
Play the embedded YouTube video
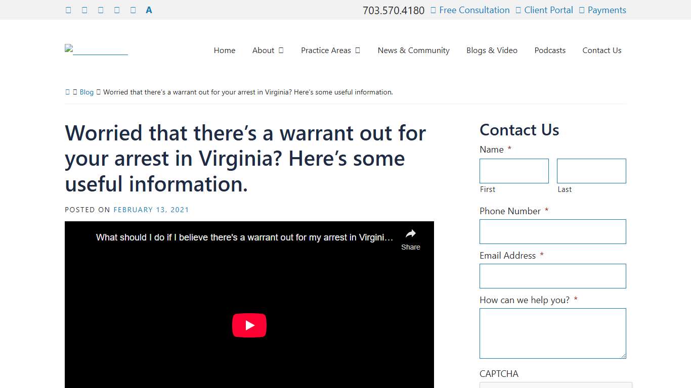(x=249, y=325)
